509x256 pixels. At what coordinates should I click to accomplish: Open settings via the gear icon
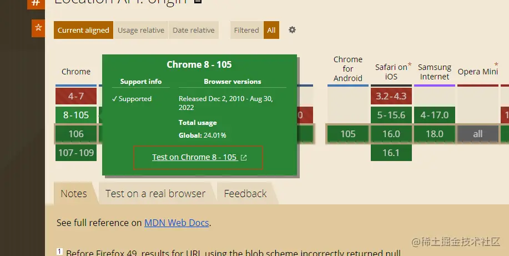tap(292, 30)
